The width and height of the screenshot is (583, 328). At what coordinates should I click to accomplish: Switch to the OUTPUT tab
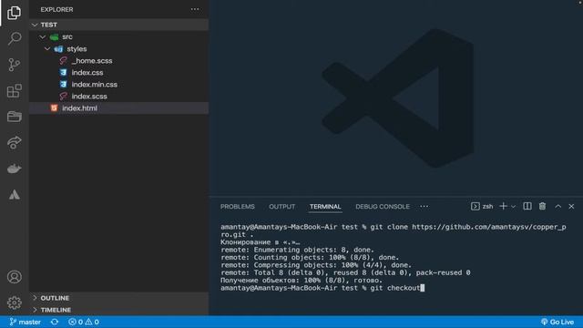pyautogui.click(x=281, y=207)
